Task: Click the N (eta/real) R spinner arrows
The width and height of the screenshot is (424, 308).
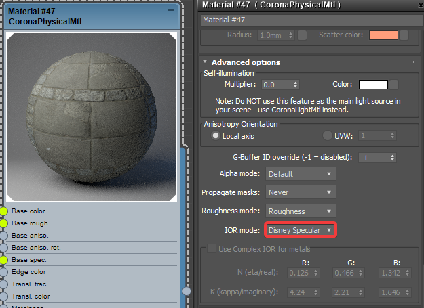Action: pos(316,273)
